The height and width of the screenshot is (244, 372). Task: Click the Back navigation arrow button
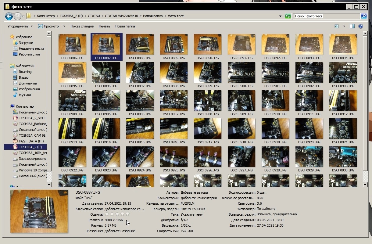[9, 16]
